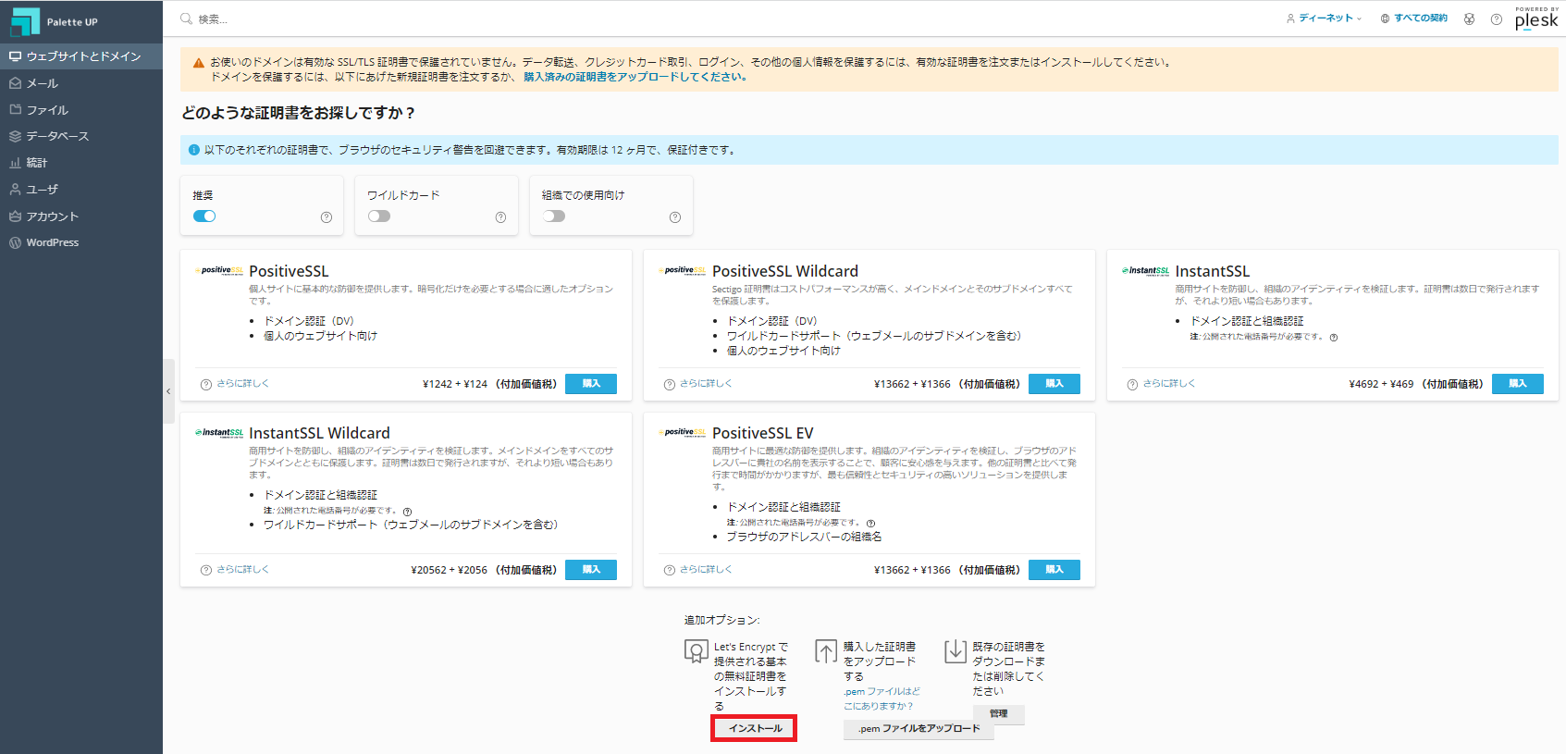Click the 追加オプション label
The image size is (1566, 754).
(x=722, y=620)
